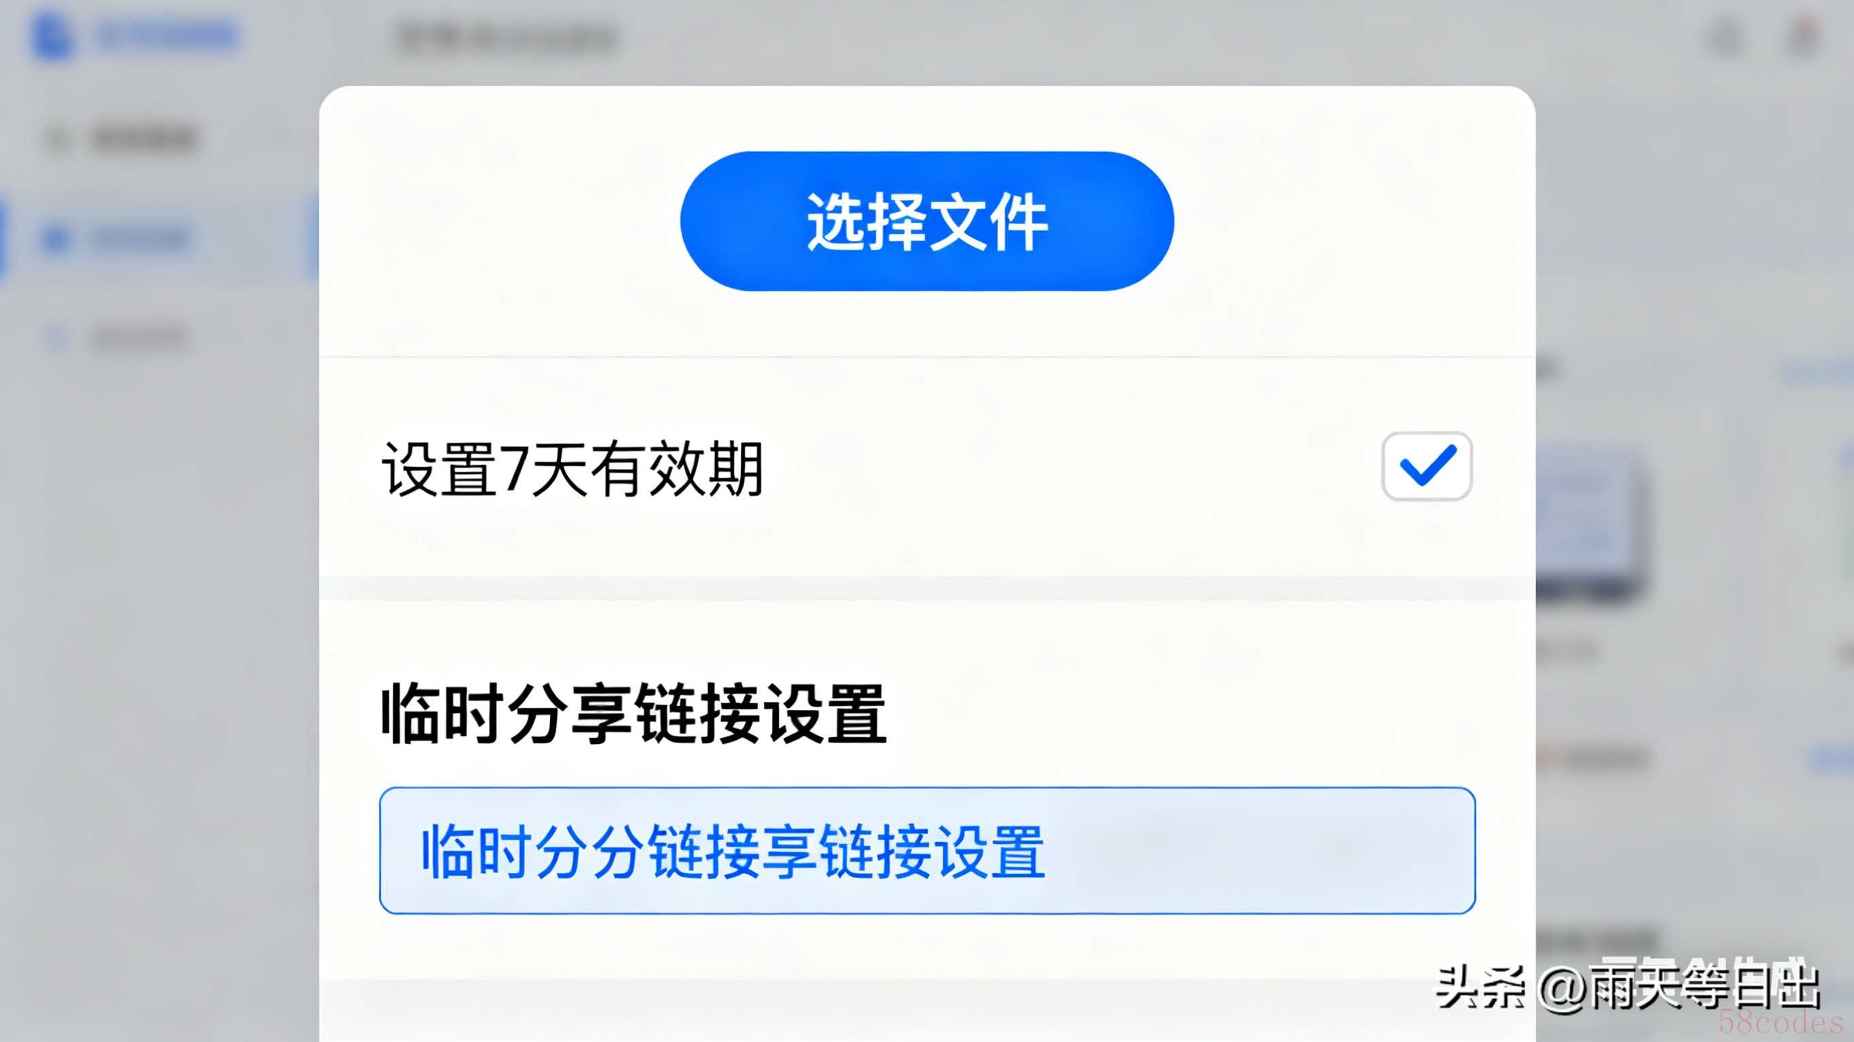Click the blurred blue app logo
1854x1042 pixels.
coord(52,35)
